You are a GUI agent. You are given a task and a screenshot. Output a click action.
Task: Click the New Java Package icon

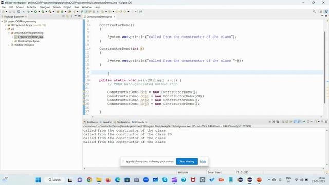click(x=58, y=12)
